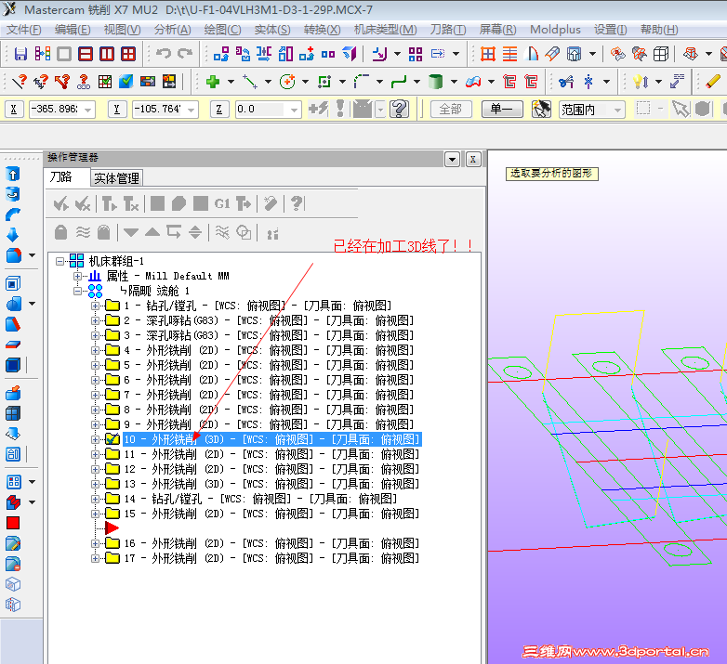The height and width of the screenshot is (664, 727).
Task: Switch to the 实体管理 tab
Action: point(116,178)
